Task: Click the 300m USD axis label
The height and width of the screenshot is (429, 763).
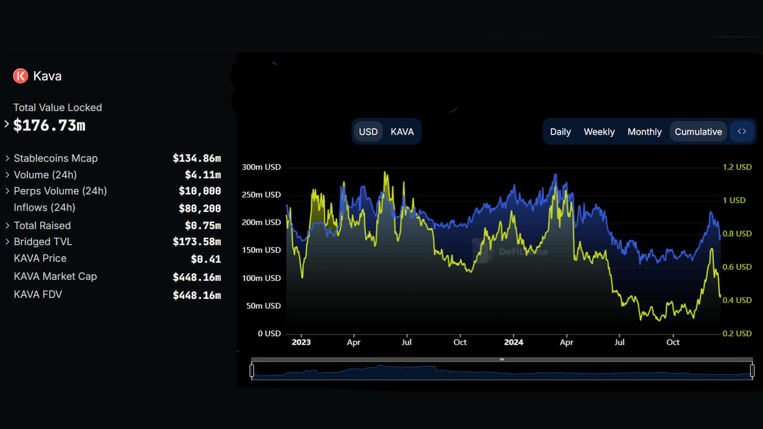Action: [261, 167]
